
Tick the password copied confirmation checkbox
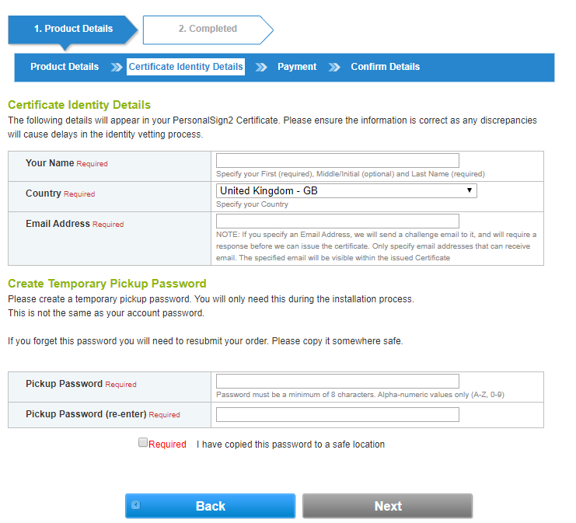click(143, 442)
